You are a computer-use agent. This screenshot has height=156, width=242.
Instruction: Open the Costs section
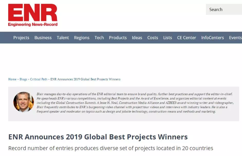click(x=153, y=38)
